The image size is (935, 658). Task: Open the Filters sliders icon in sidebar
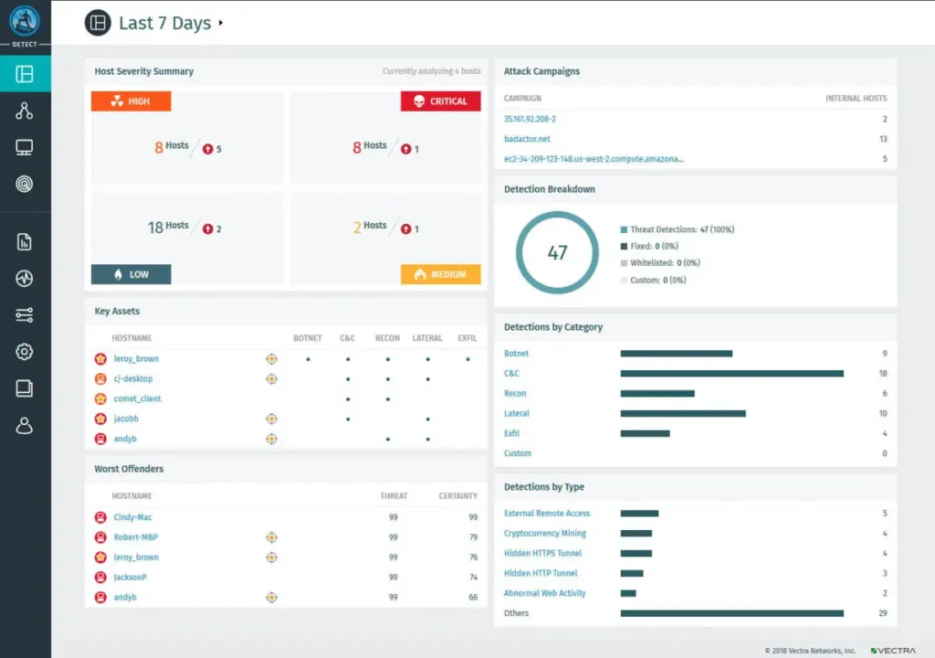click(x=25, y=313)
